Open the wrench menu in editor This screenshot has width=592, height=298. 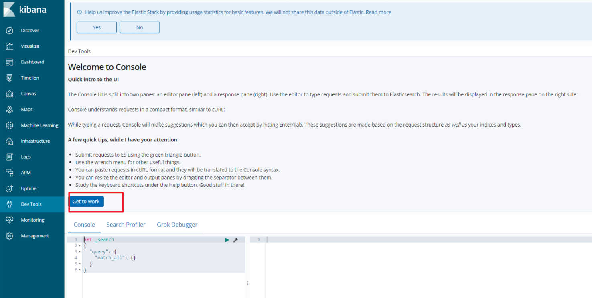(236, 240)
